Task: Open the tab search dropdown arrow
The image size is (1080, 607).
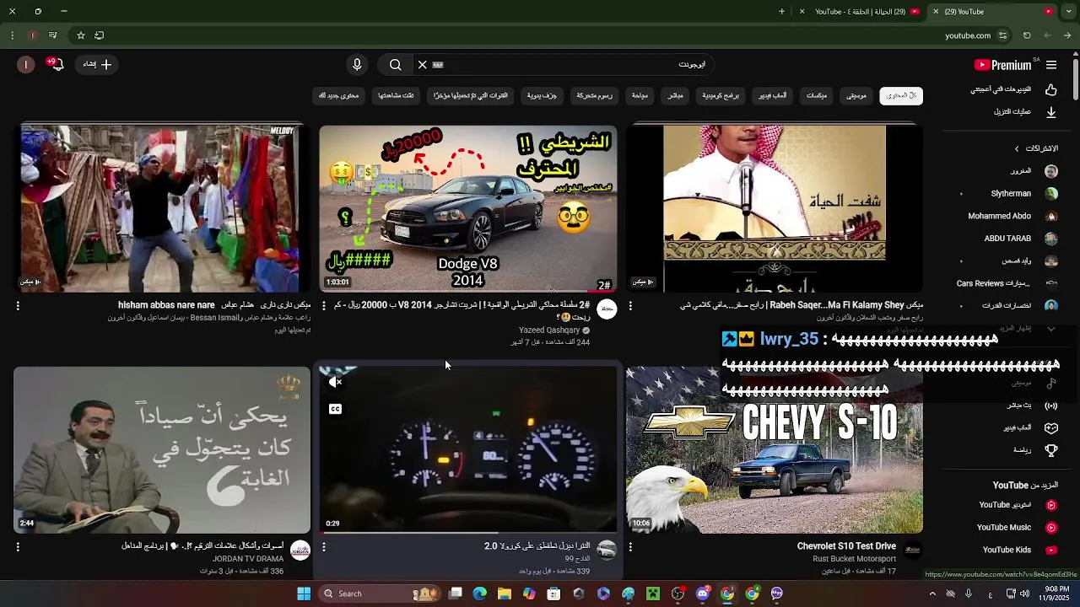Action: tap(1069, 12)
